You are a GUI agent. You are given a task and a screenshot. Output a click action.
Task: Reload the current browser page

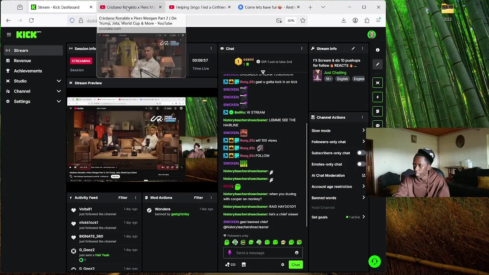pyautogui.click(x=31, y=21)
